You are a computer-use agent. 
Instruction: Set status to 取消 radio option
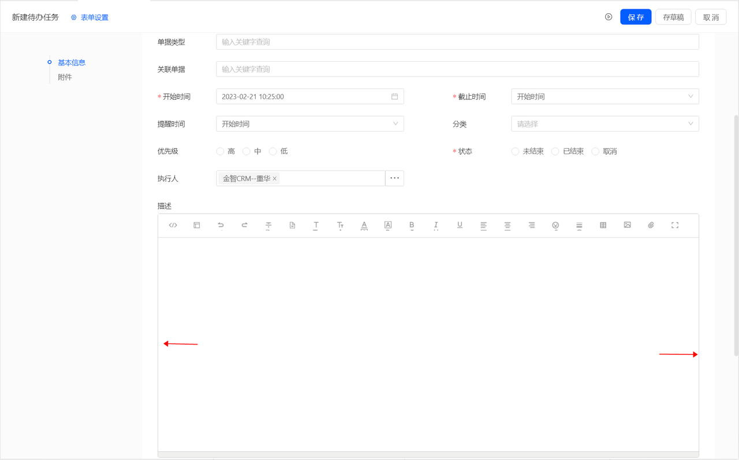(596, 151)
